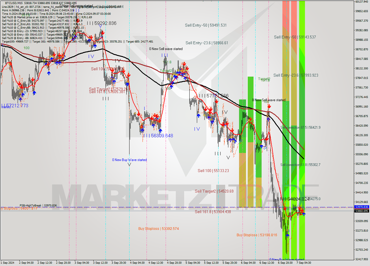Click the 58132.305 price axis label
The image size is (370, 266).
[x=362, y=69]
